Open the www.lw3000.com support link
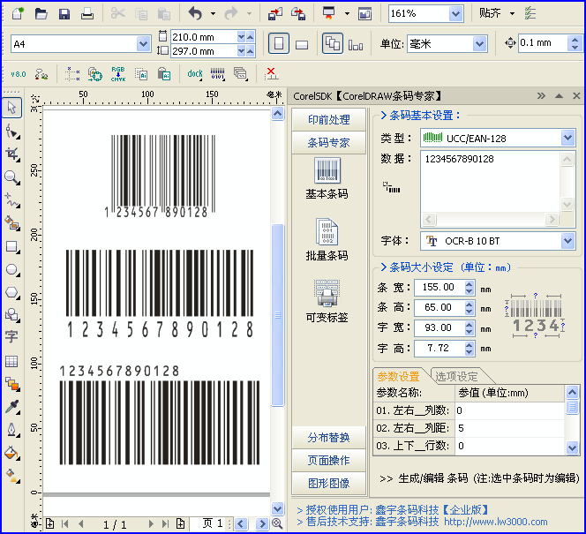 pyautogui.click(x=496, y=522)
